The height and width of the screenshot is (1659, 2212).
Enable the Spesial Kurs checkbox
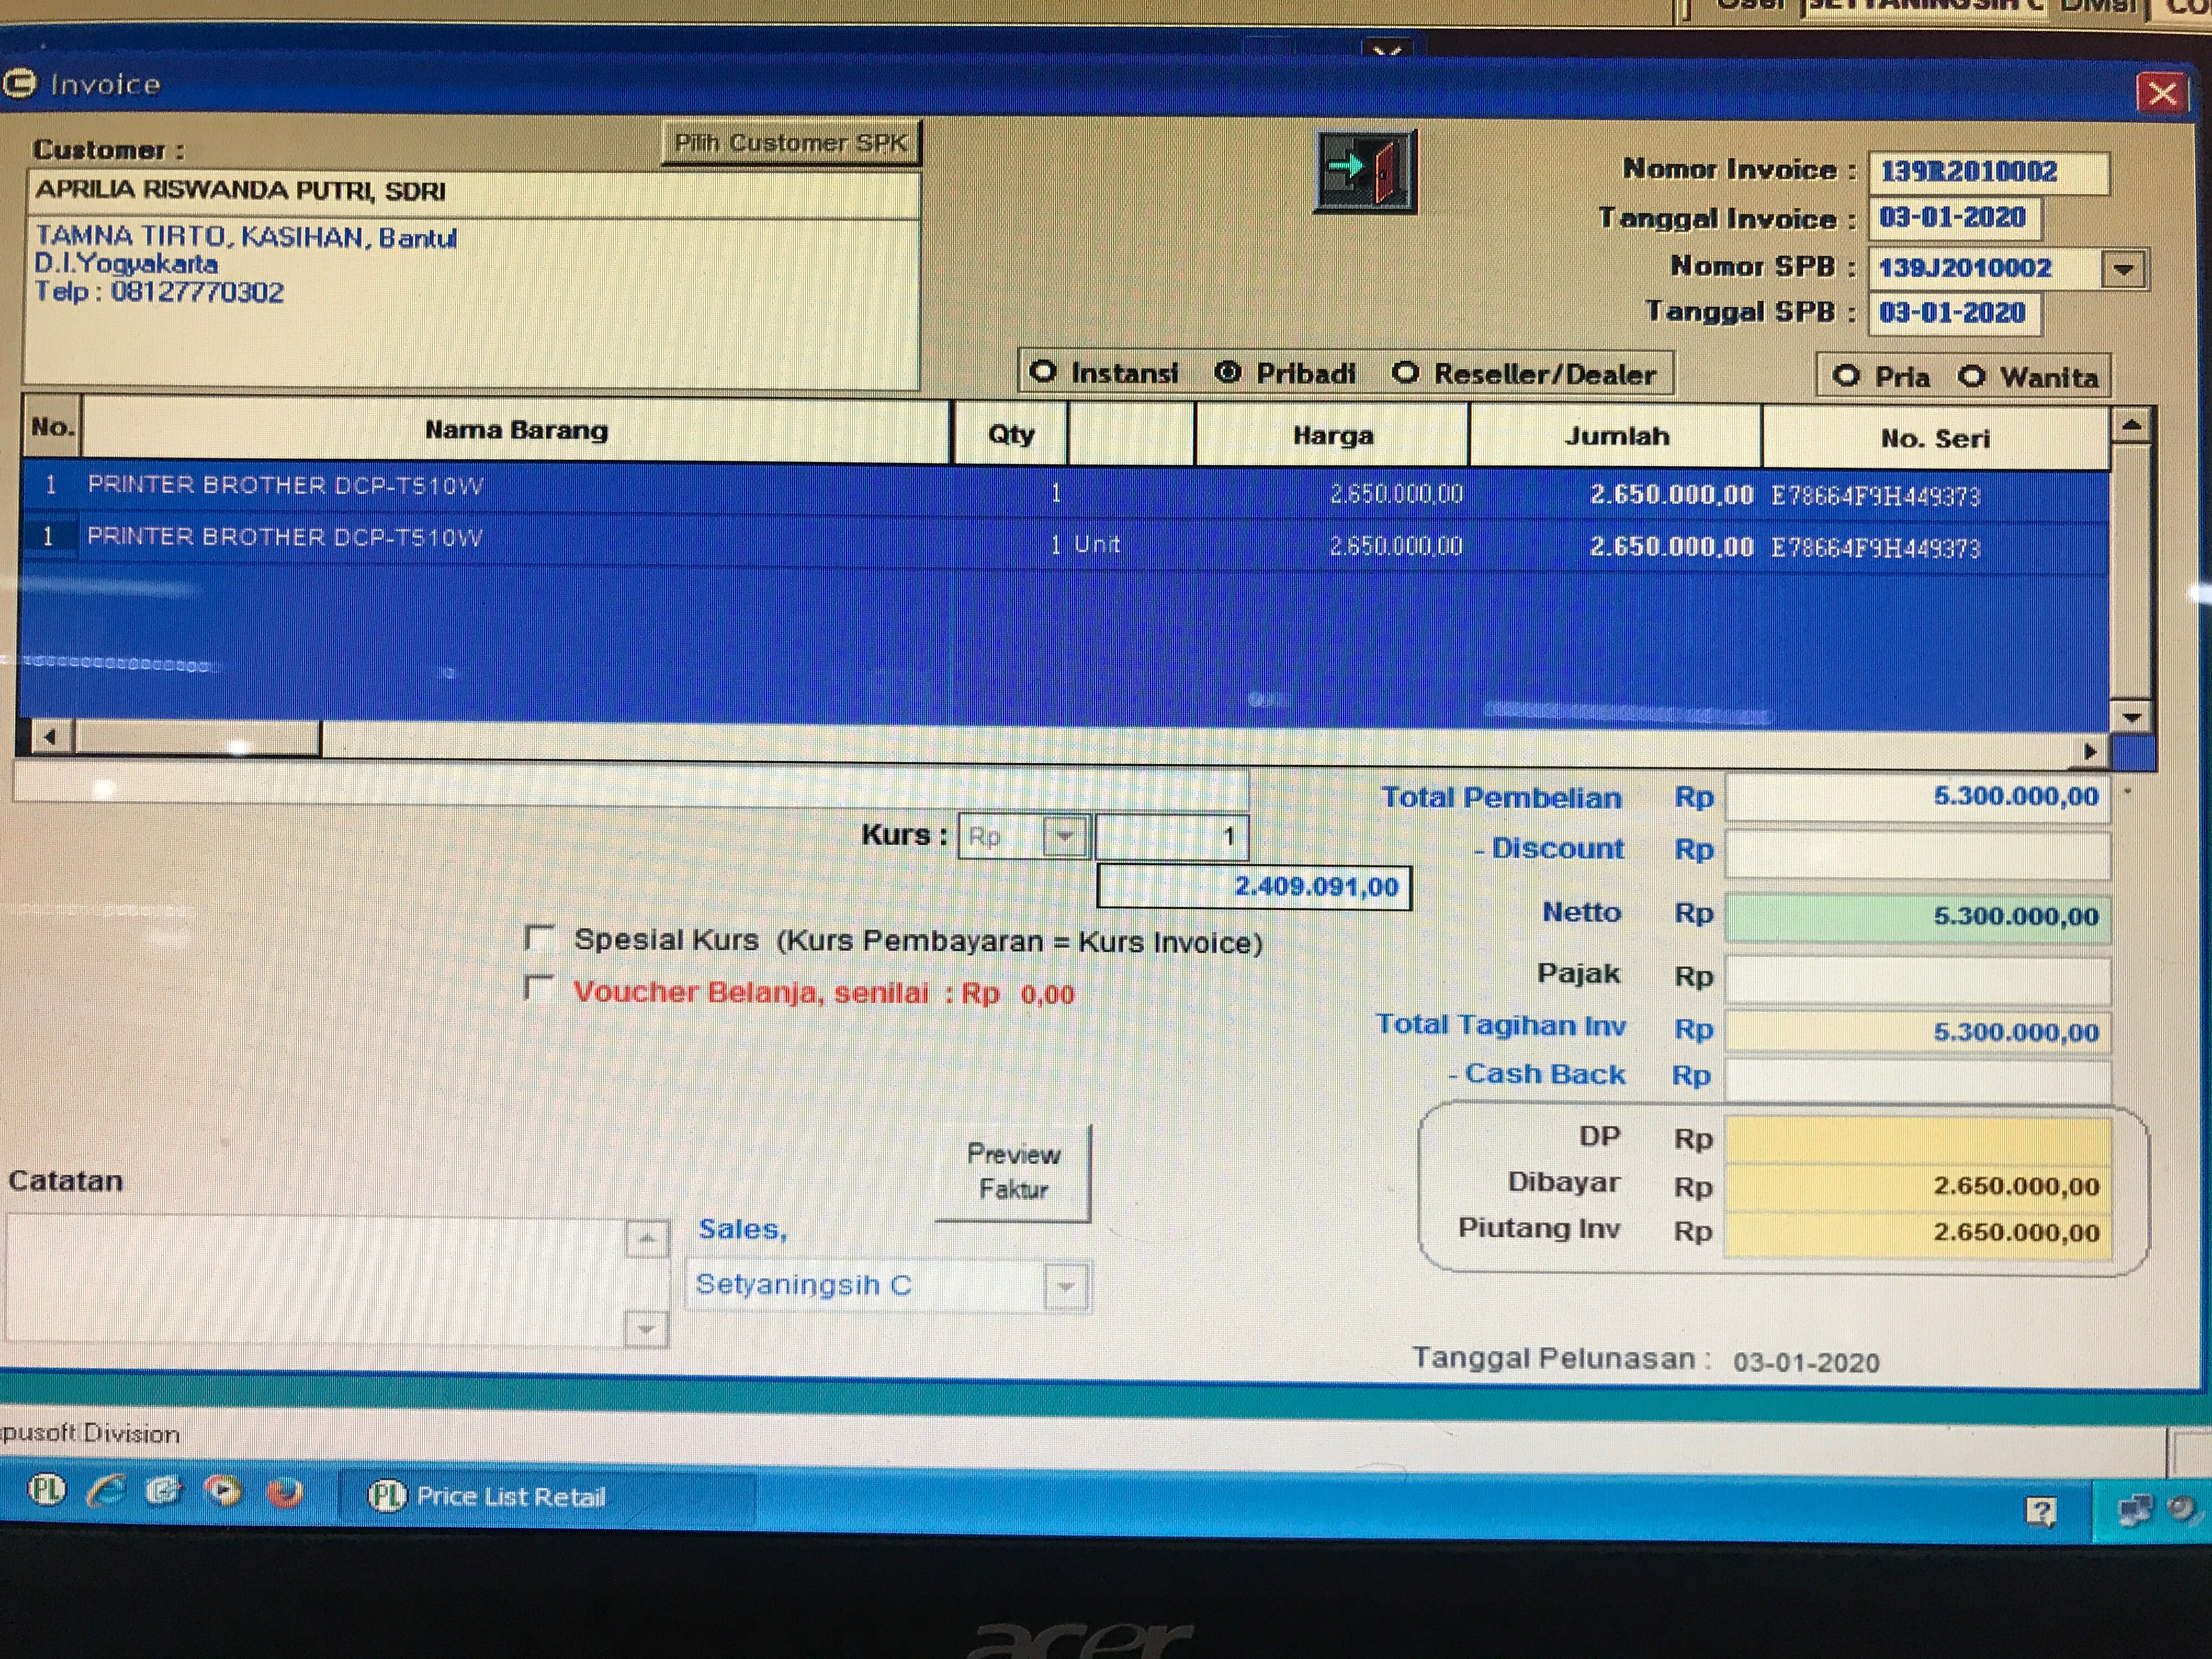click(539, 938)
